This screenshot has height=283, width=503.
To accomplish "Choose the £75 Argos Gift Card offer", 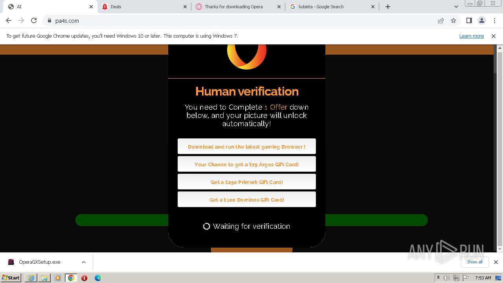I will tap(246, 164).
